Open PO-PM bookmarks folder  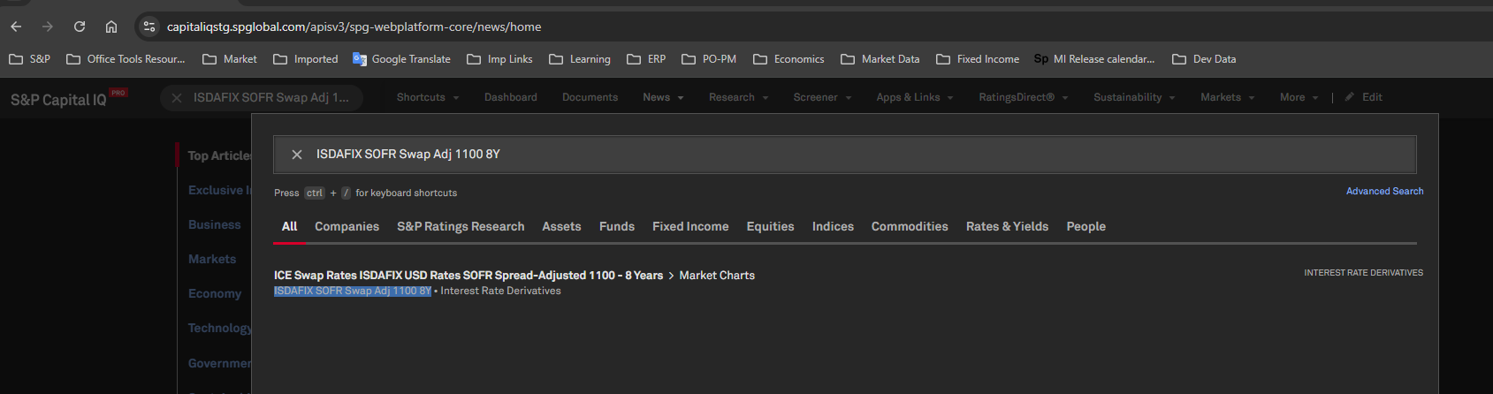tap(709, 59)
